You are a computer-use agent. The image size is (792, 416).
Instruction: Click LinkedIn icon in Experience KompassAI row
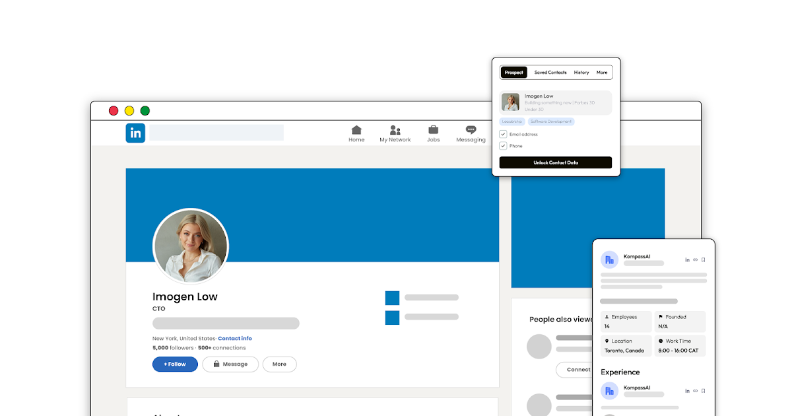[688, 391]
